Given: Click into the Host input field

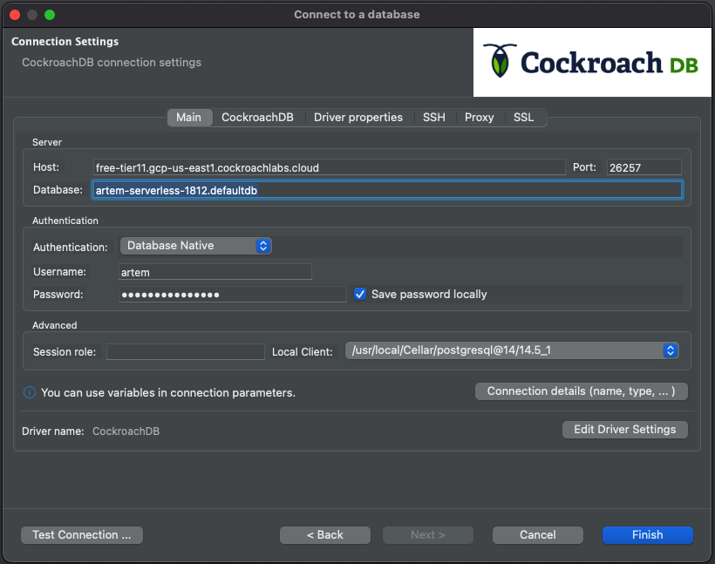Looking at the screenshot, I should [330, 167].
